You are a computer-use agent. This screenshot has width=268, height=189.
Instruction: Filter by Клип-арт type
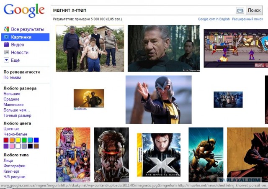pyautogui.click(x=11, y=171)
